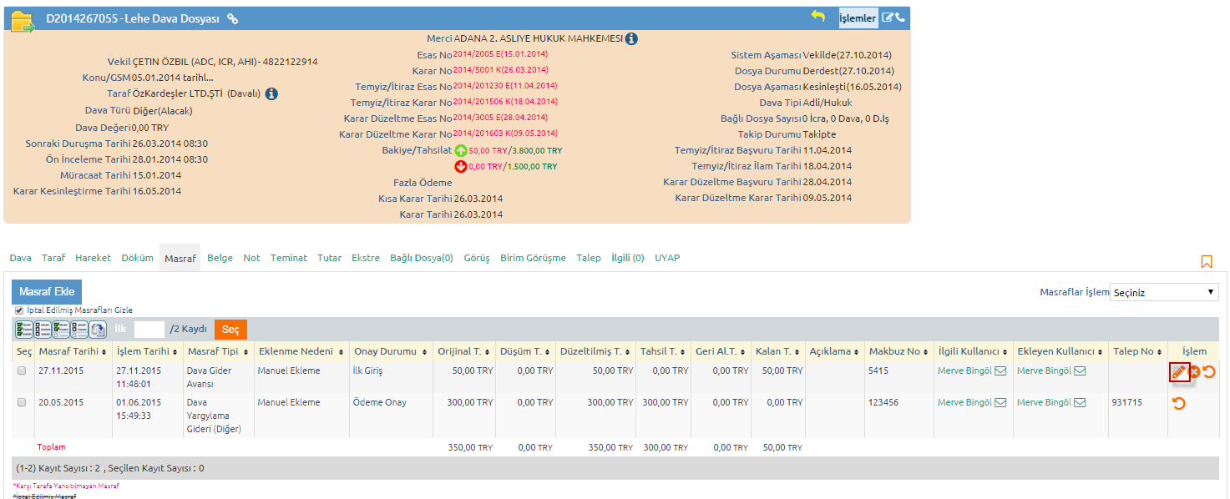Sort by the Orijinal T. column header

(x=463, y=351)
